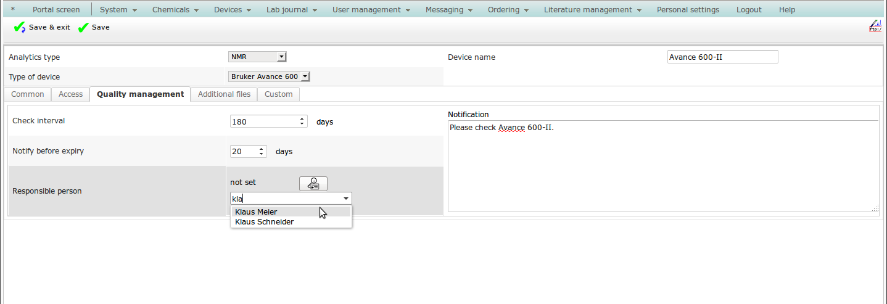The width and height of the screenshot is (887, 304).
Task: Click the Check interval spinner arrows
Action: (302, 121)
